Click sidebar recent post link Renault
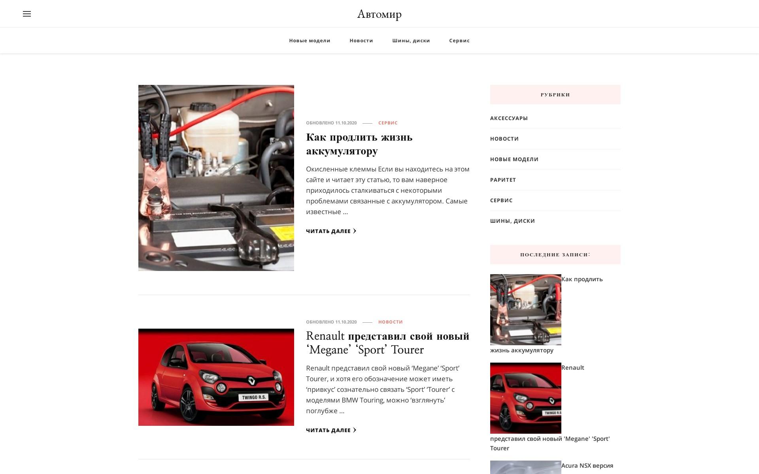This screenshot has width=759, height=474. (572, 368)
